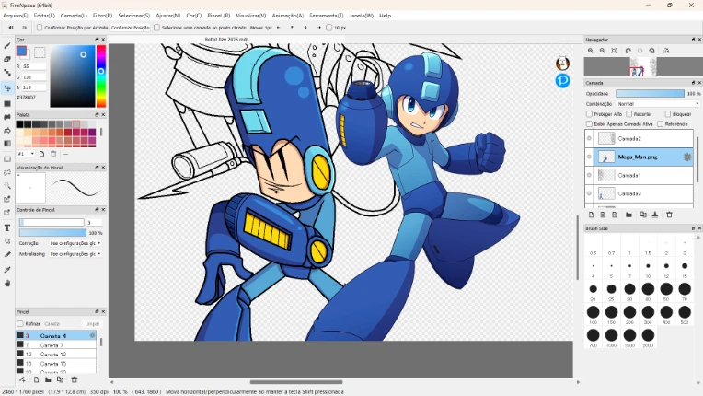Enable Recorte checkbox
Image resolution: width=703 pixels, height=396 pixels.
tap(629, 114)
